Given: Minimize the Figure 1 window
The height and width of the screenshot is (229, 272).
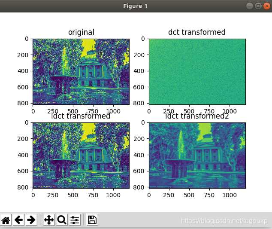Looking at the screenshot, I should (x=250, y=6).
